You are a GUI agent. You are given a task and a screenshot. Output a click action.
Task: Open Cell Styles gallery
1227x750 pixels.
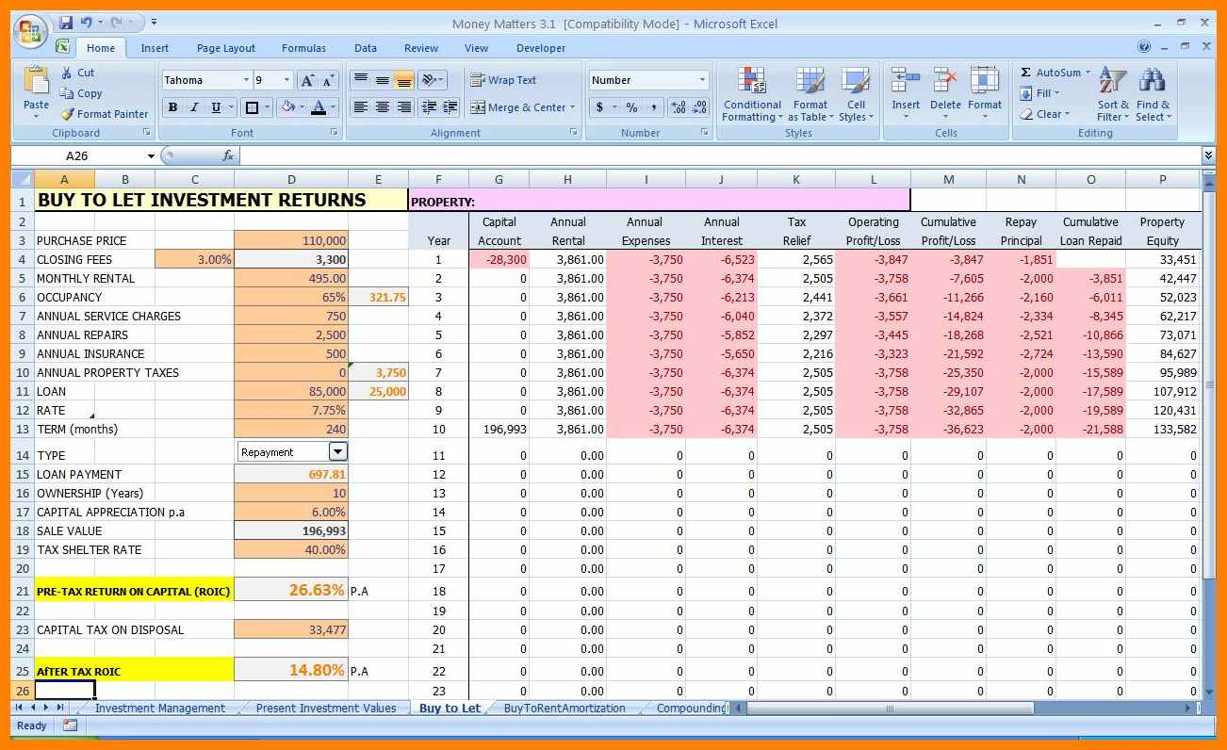pos(856,93)
